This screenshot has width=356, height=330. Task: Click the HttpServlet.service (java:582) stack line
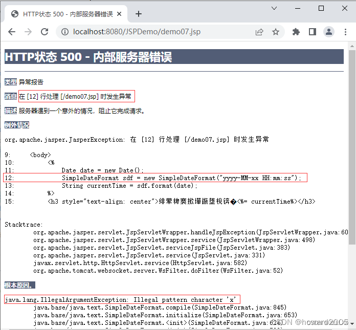pos(140,263)
